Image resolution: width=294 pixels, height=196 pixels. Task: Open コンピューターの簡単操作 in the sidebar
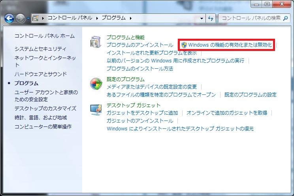[x=43, y=126]
